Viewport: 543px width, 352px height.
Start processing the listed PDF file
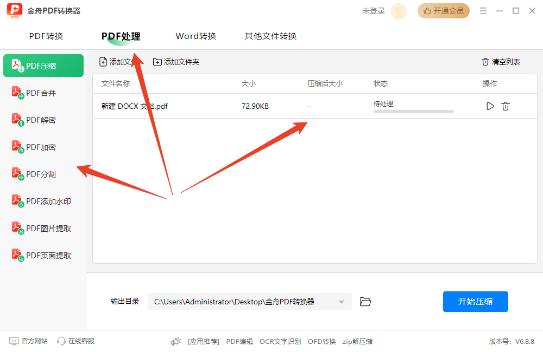[490, 106]
